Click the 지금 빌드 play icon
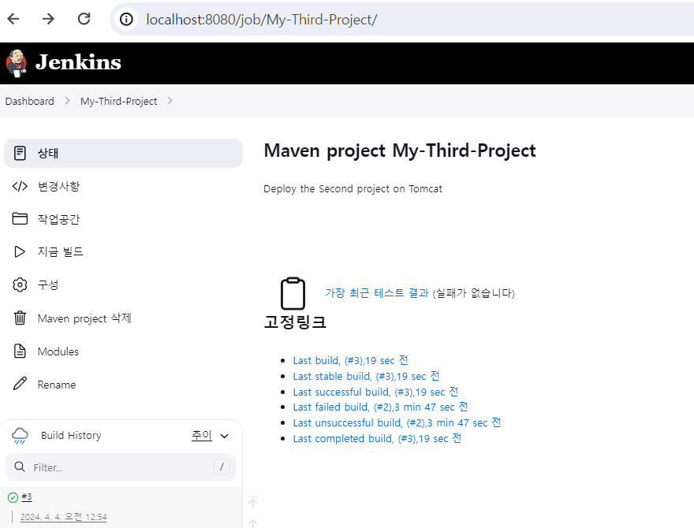Screen dimensions: 694x528 20,251
